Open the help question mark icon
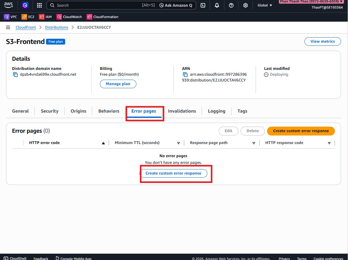 (x=231, y=5)
